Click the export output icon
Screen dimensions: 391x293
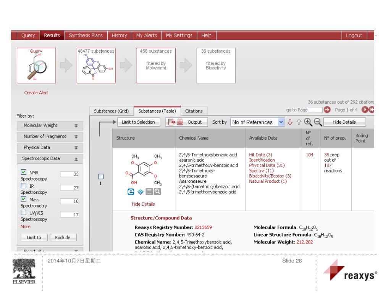(x=172, y=122)
